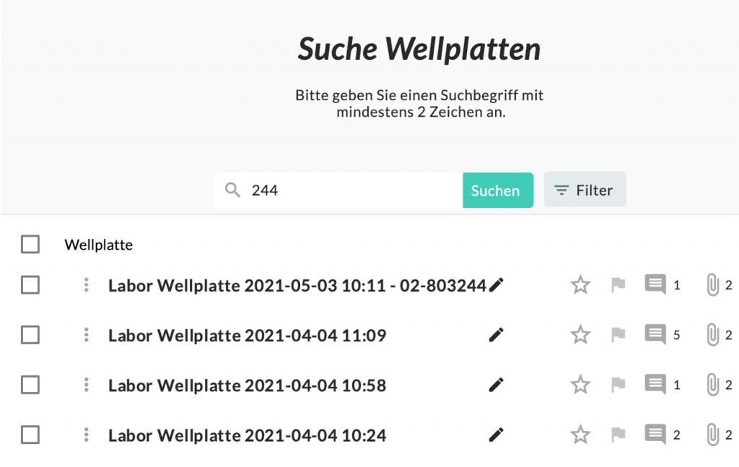Focus the search field containing 244
The image size is (739, 467).
(x=354, y=191)
